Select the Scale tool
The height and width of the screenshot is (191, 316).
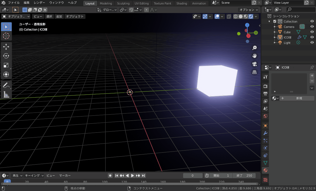point(6,65)
